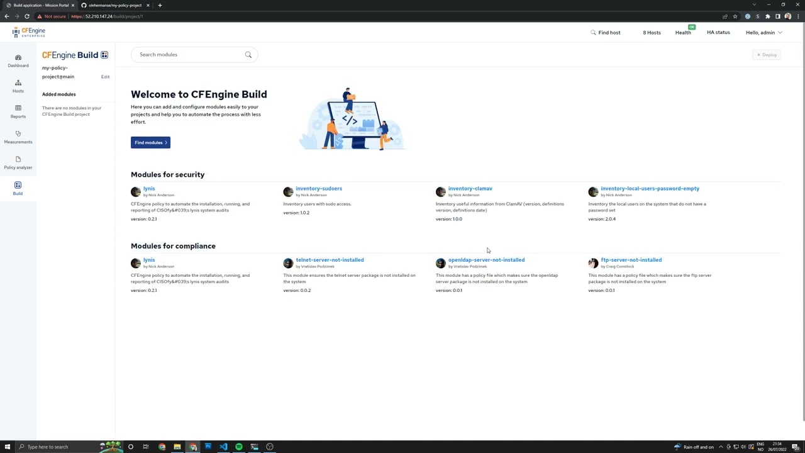Open HA status in the header
The height and width of the screenshot is (453, 805).
(718, 33)
